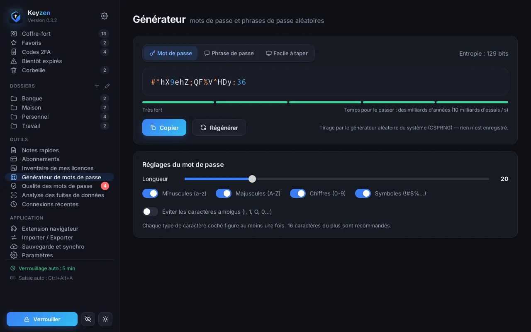Click the Abonnements card icon

click(14, 159)
